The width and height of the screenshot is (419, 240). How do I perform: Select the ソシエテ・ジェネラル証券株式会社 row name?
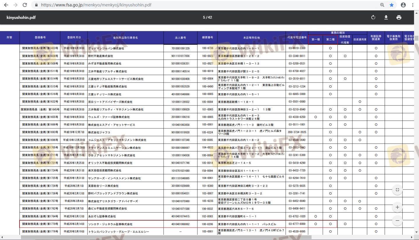110,224
